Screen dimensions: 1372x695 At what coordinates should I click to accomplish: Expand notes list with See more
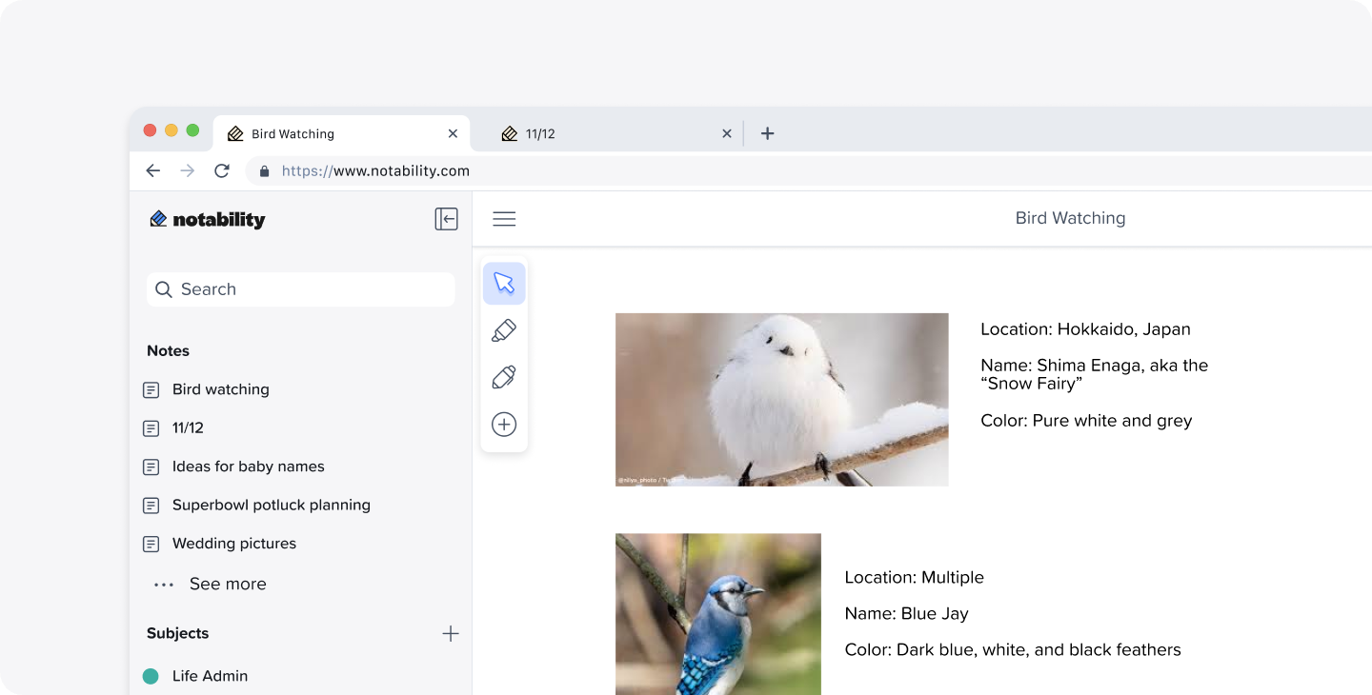tap(211, 584)
